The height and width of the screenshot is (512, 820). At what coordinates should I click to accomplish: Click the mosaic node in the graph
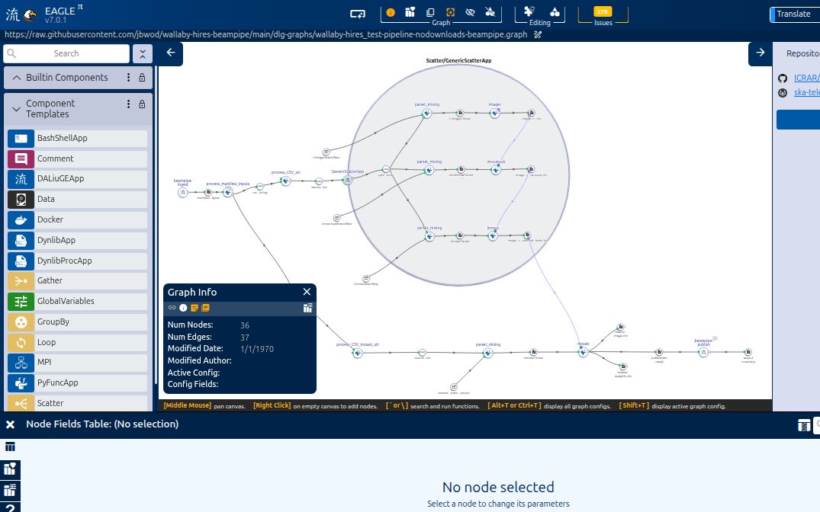pyautogui.click(x=583, y=351)
